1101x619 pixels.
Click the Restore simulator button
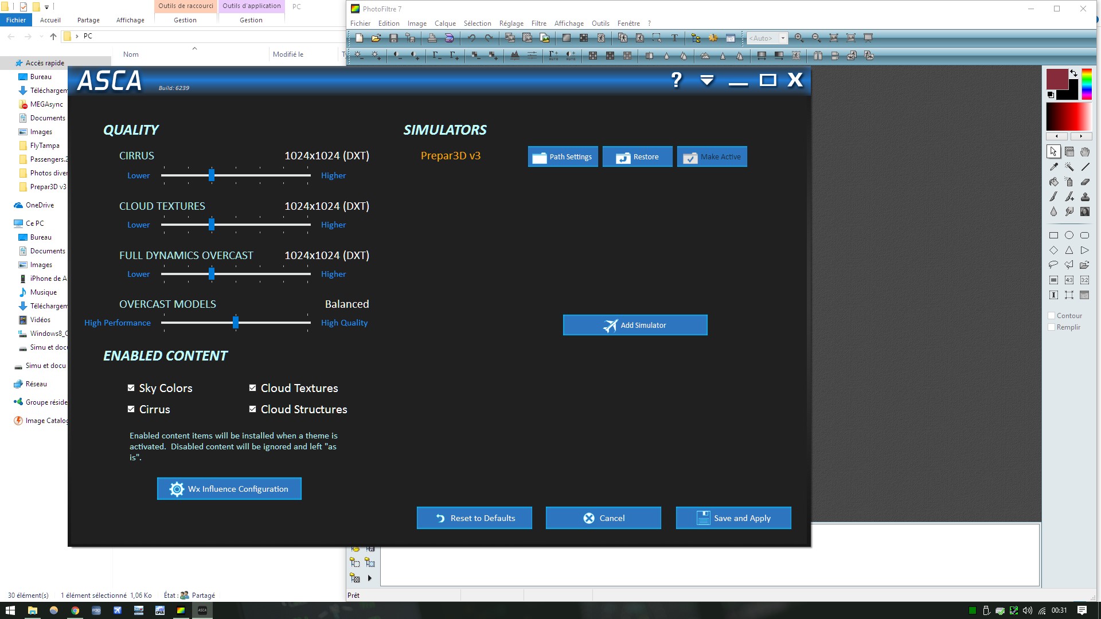[x=637, y=156]
